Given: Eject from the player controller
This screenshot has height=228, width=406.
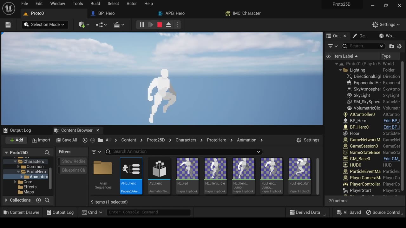Looking at the screenshot, I should click(168, 25).
